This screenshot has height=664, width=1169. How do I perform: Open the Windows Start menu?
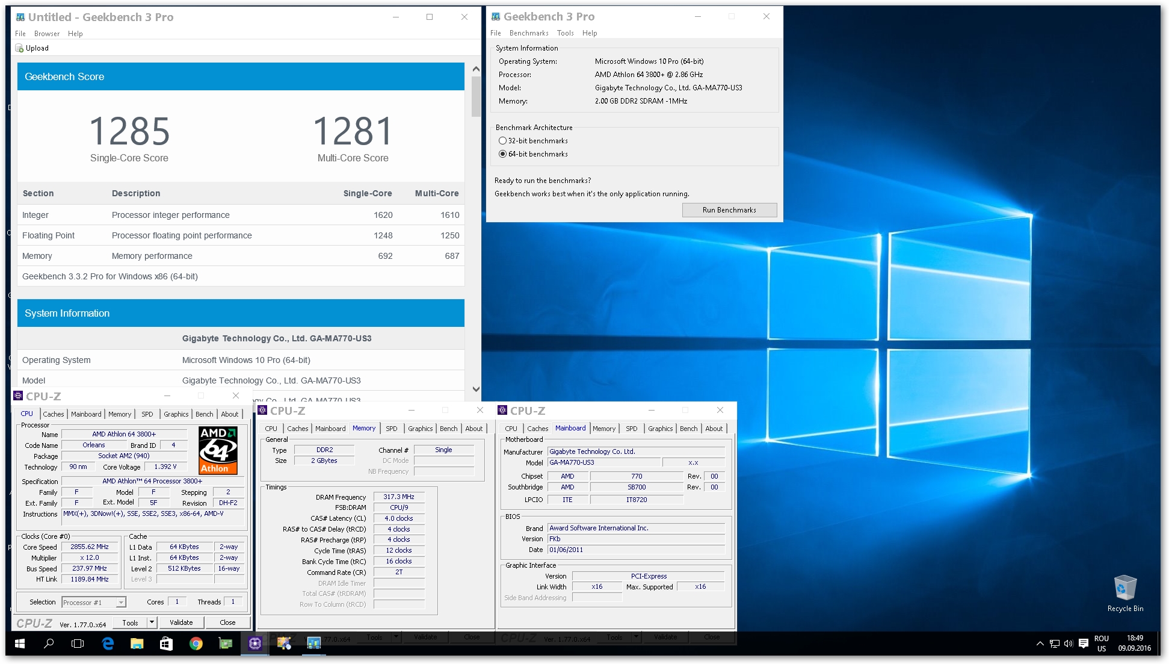click(19, 644)
